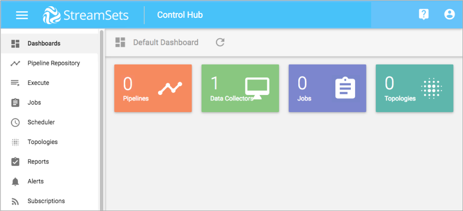The width and height of the screenshot is (463, 211).
Task: Click the Alerts bell icon
Action: pos(15,181)
